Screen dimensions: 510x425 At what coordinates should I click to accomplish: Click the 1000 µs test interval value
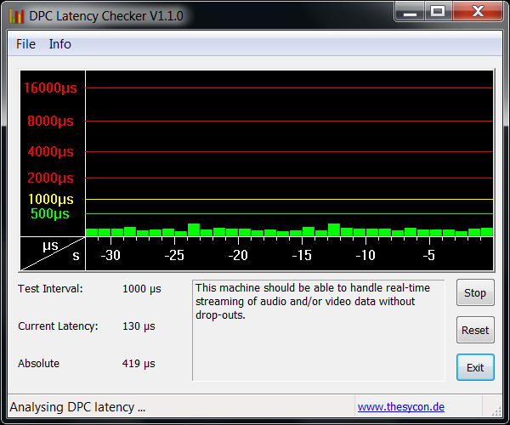(x=141, y=289)
